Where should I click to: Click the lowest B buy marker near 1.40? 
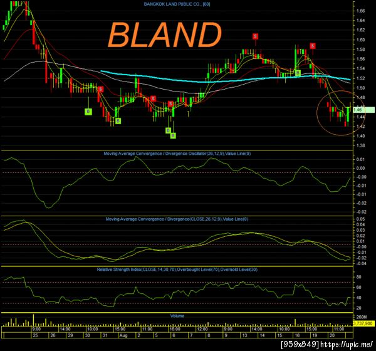(173, 136)
